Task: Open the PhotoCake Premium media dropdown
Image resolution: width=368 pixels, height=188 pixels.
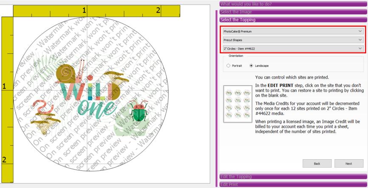Action: (293, 31)
